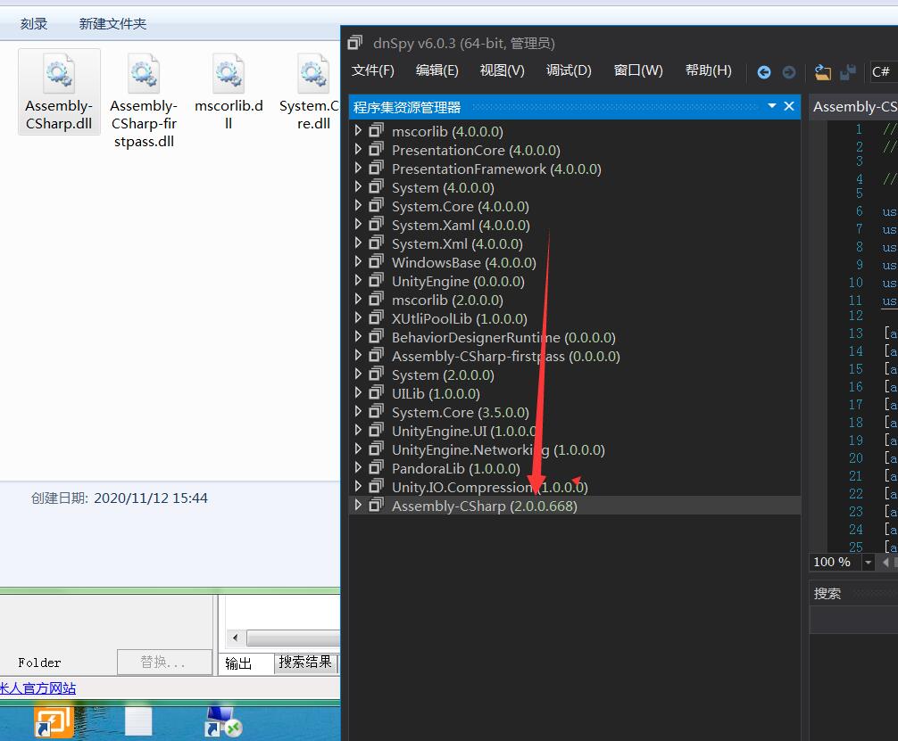Expand the PandoraLib (1.0.0.0) assembly node
Screen dimensions: 898x741
pyautogui.click(x=359, y=468)
